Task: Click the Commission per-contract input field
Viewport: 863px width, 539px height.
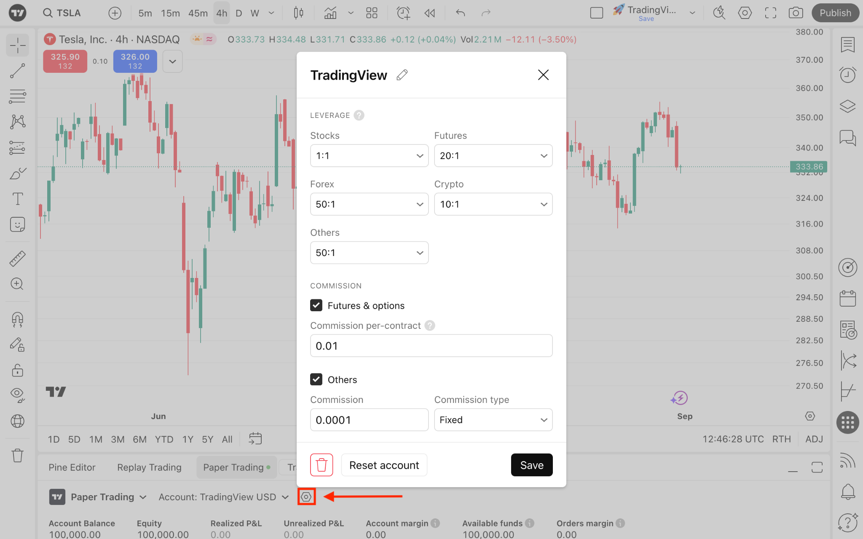Action: pyautogui.click(x=431, y=346)
